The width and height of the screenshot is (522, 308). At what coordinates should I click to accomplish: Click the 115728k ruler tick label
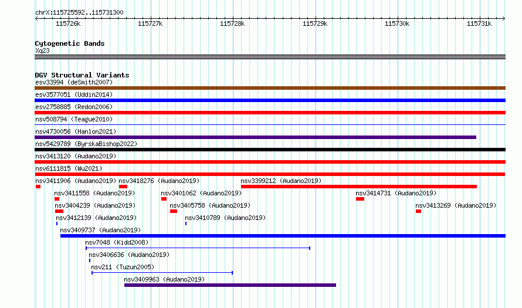coord(232,23)
